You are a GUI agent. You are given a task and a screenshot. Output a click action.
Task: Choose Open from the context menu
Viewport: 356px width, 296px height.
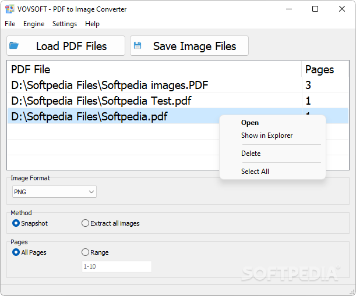point(273,123)
